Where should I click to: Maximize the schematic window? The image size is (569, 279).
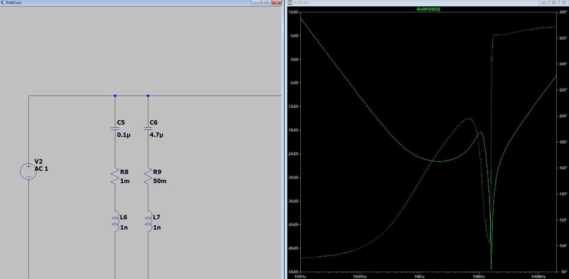[266, 2]
